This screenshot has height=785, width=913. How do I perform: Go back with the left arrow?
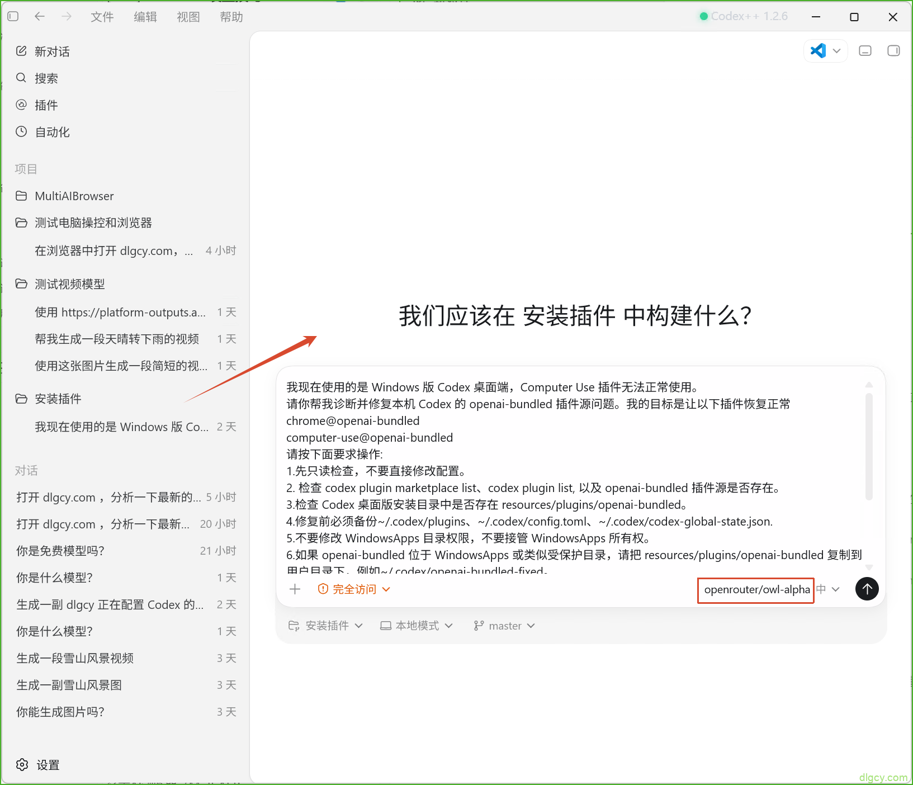(40, 17)
